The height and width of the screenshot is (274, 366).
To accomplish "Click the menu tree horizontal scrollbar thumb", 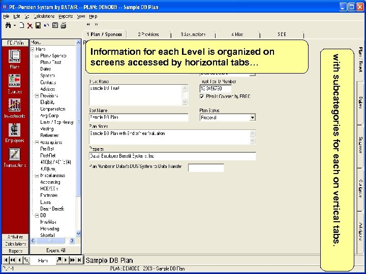I will point(50,241).
